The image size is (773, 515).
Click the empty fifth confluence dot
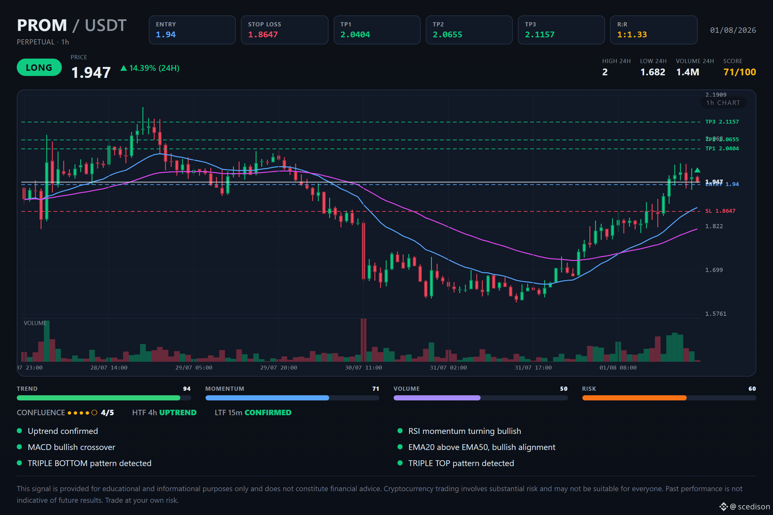pos(94,413)
